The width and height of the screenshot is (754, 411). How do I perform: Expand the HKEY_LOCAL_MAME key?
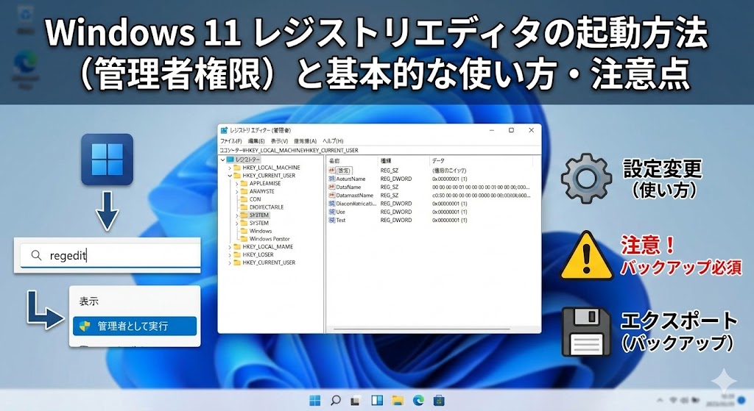tap(230, 247)
